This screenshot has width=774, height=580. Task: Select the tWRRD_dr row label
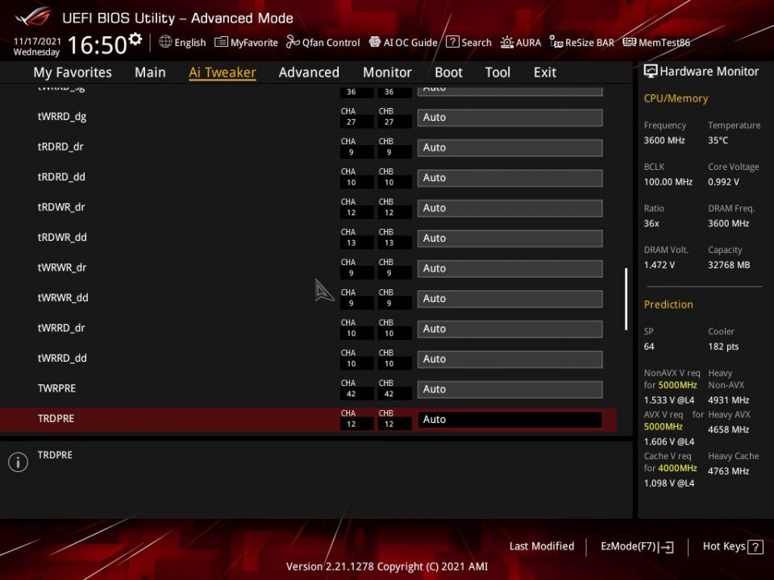pyautogui.click(x=61, y=328)
